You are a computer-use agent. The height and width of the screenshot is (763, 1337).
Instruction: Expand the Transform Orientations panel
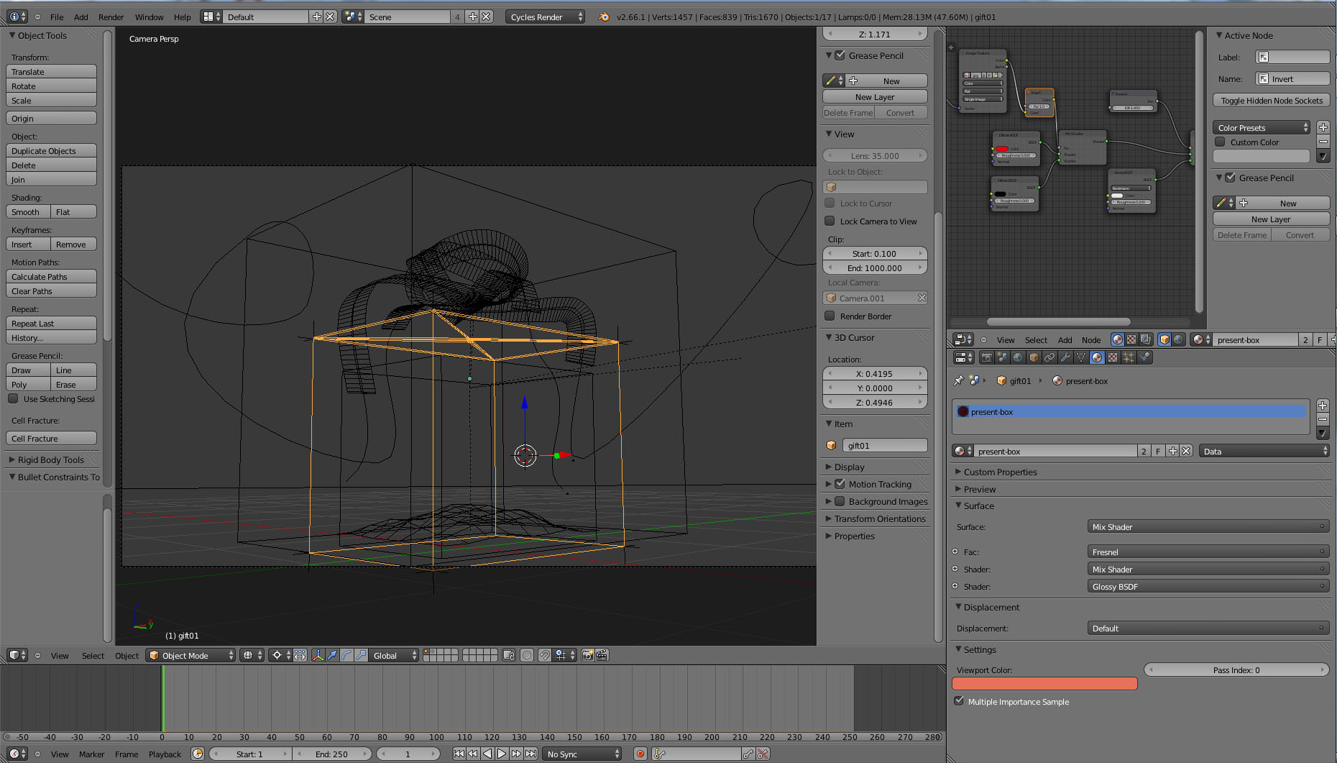[x=879, y=518]
